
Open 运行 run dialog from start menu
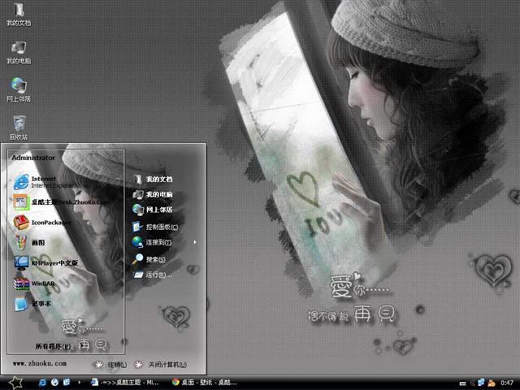point(153,275)
